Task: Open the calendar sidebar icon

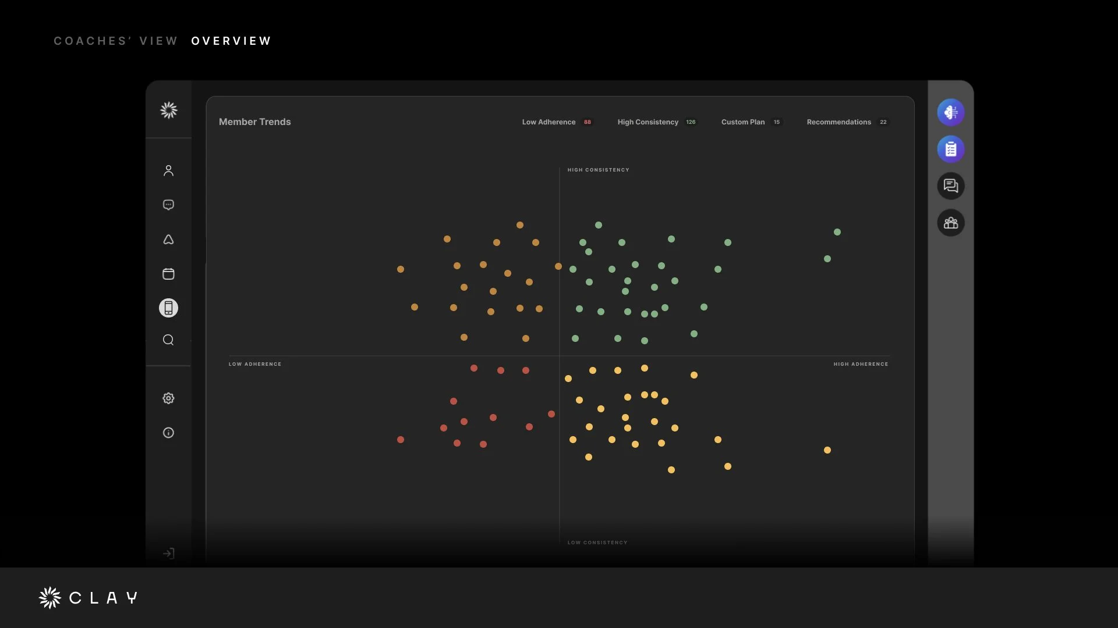Action: tap(168, 274)
